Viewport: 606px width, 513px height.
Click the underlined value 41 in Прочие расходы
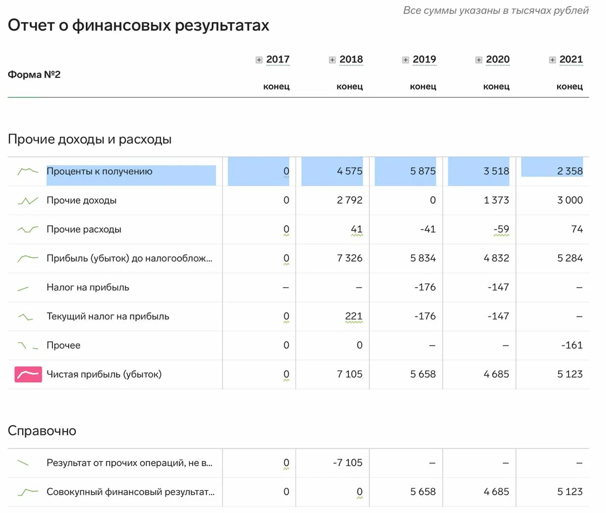357,229
